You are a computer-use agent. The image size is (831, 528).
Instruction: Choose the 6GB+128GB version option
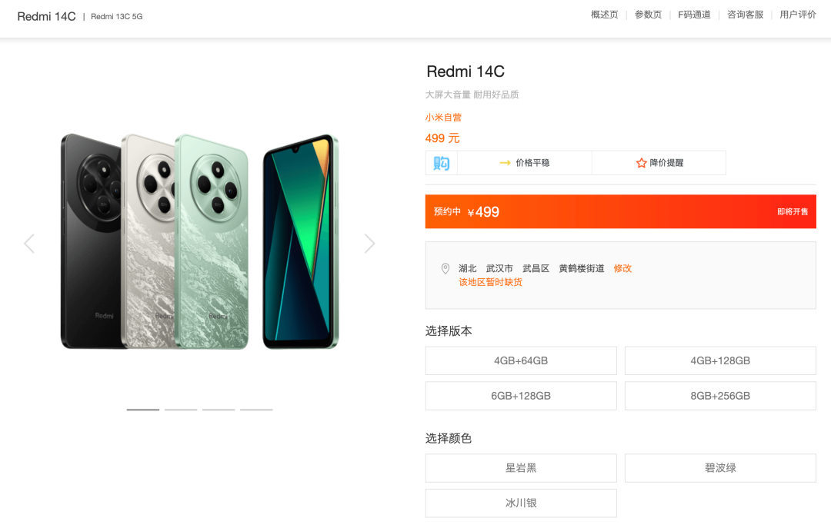tap(521, 396)
